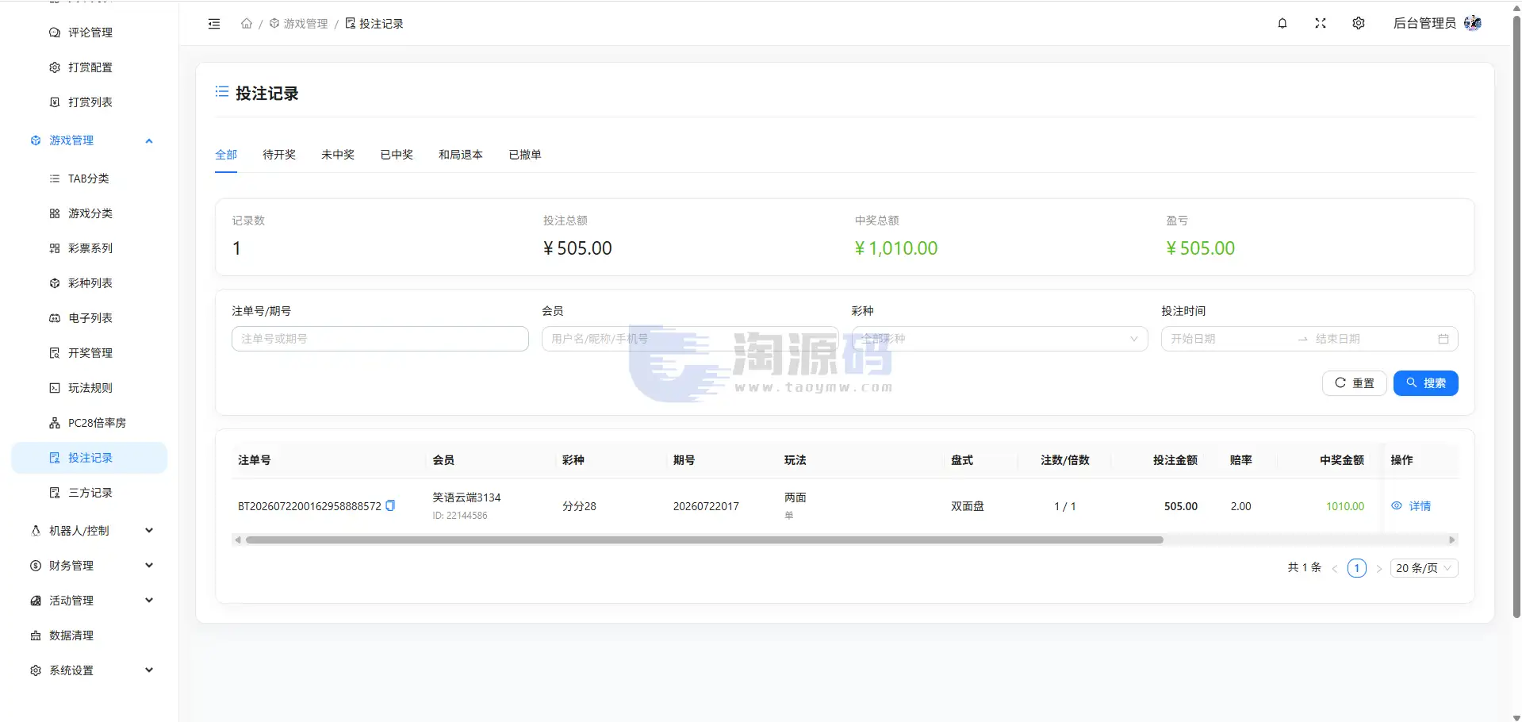1522x722 pixels.
Task: Click TAB分类 sidebar icon
Action: pyautogui.click(x=55, y=179)
